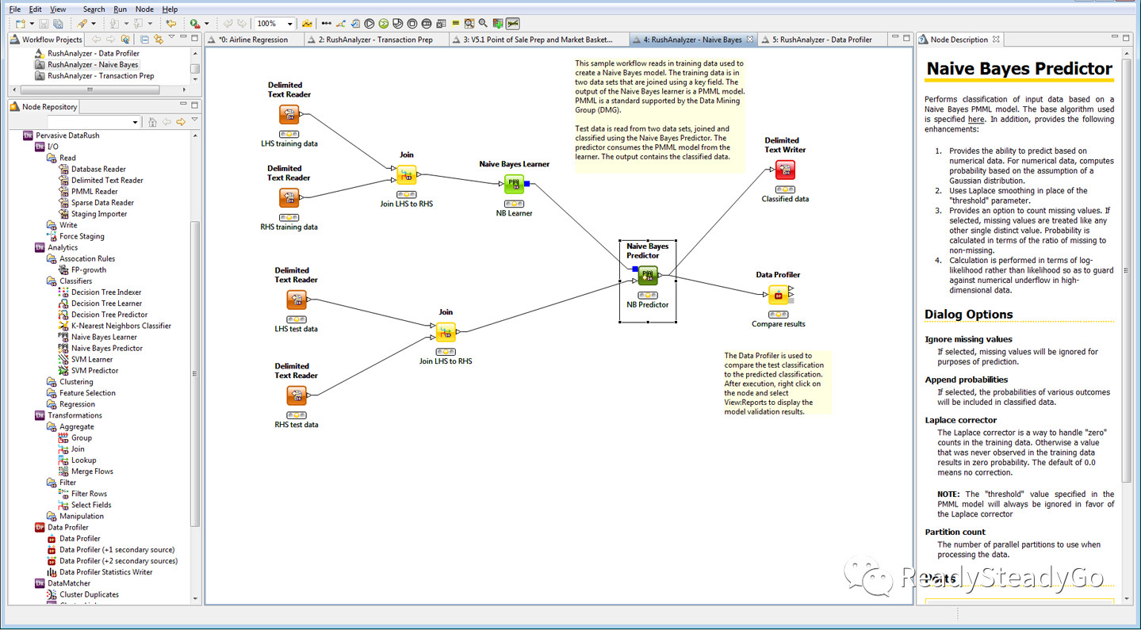Click the Save All toolbar icon
Image resolution: width=1141 pixels, height=630 pixels.
(58, 24)
